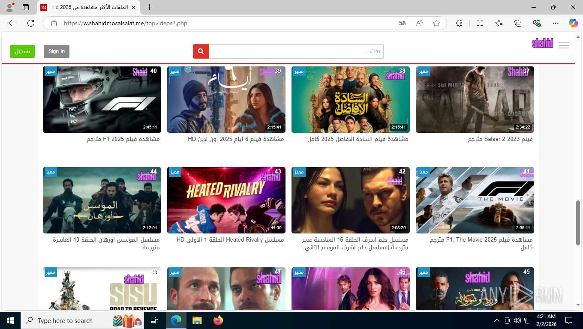Click title link فيلم Salaar 2 2023 مترجم
The width and height of the screenshot is (583, 329).
[x=500, y=139]
